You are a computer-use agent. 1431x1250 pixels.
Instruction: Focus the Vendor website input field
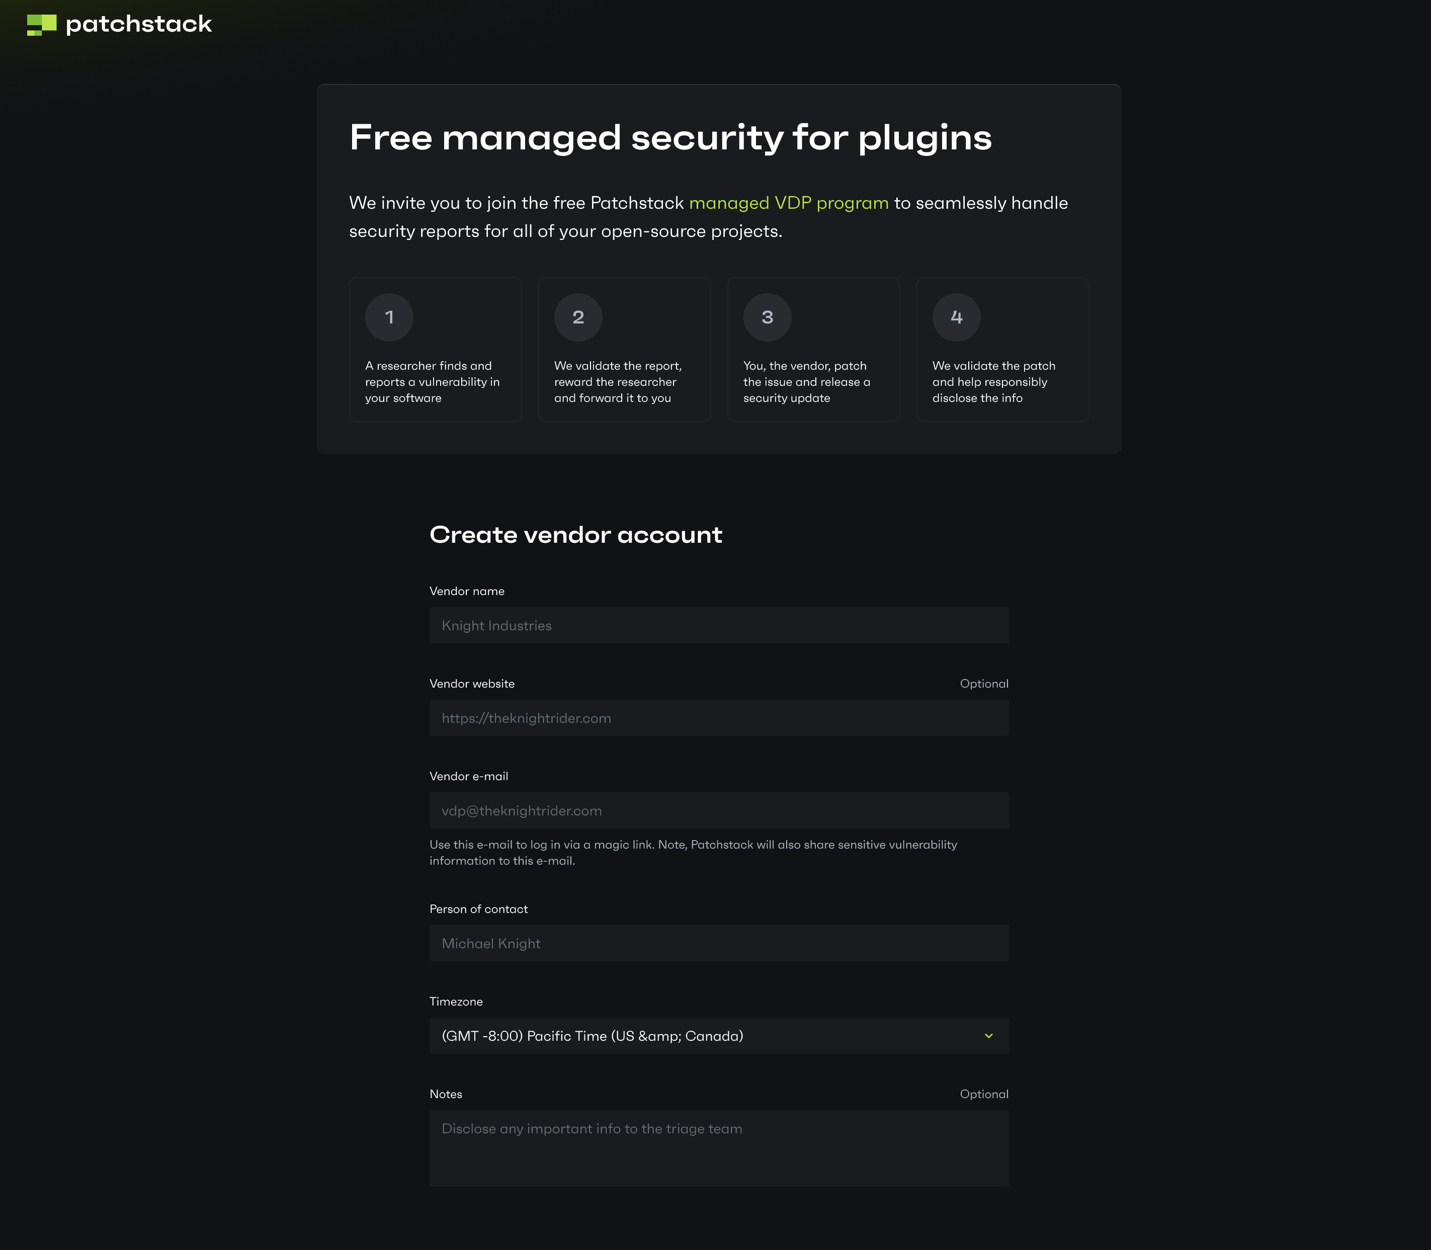[719, 718]
